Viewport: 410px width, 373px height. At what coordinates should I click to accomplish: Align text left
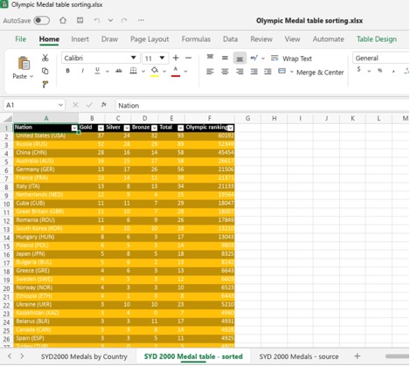(x=210, y=72)
